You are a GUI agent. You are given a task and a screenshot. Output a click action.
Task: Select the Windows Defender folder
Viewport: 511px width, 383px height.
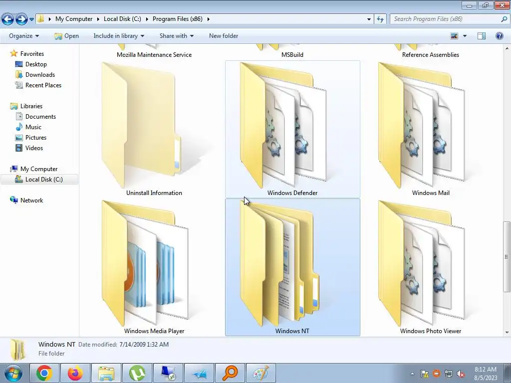[x=292, y=129]
